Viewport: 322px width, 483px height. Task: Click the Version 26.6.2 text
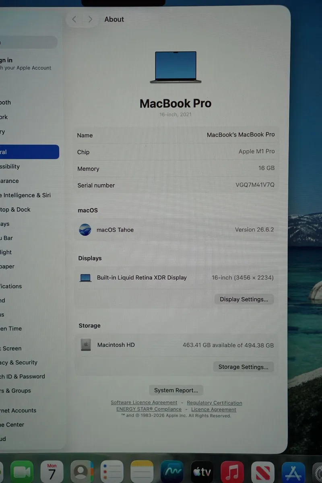(254, 230)
